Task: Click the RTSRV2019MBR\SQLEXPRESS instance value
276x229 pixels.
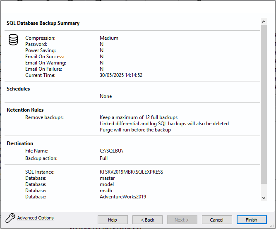Action: click(131, 172)
